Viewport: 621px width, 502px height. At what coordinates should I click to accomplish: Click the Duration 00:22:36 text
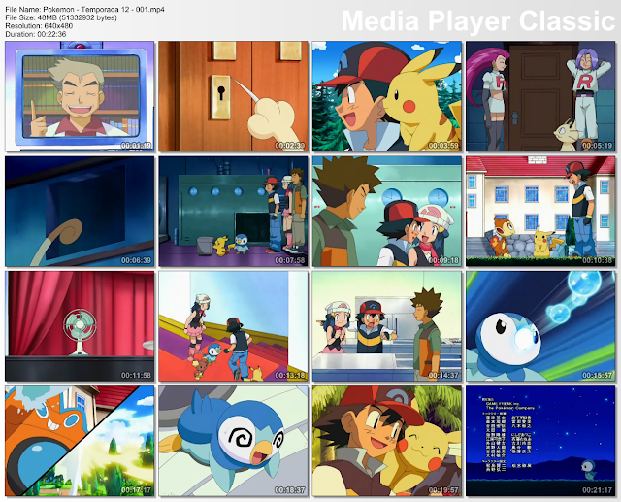point(36,34)
